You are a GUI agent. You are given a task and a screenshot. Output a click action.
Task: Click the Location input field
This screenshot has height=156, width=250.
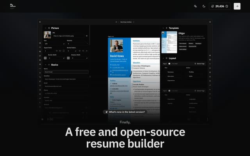coord(66,101)
